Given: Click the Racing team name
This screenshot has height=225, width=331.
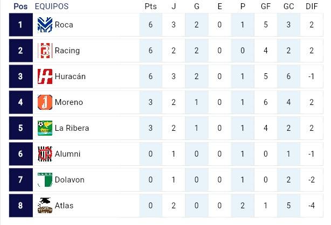Looking at the screenshot, I should [x=67, y=51].
